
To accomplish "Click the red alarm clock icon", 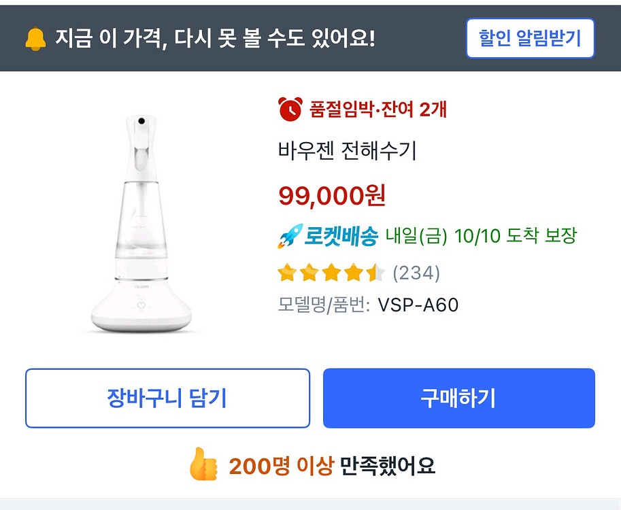I will tap(290, 109).
